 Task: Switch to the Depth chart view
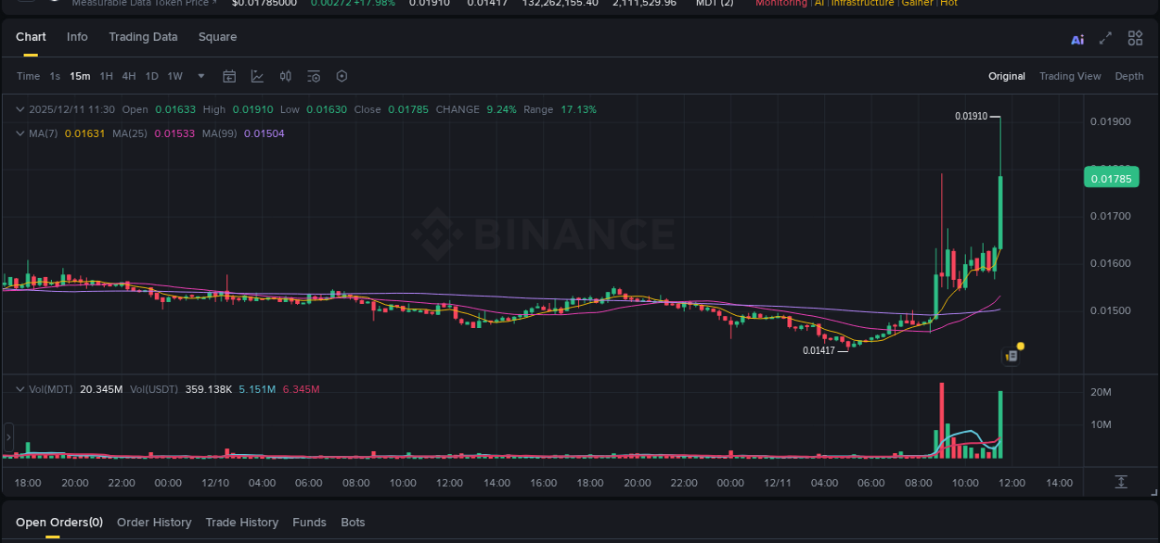(1129, 76)
